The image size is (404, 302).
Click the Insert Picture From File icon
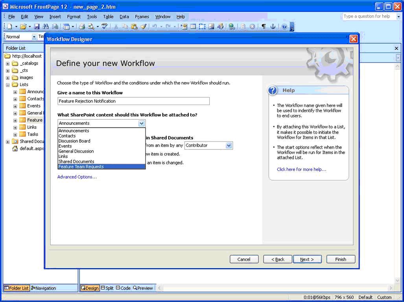pyautogui.click(x=211, y=26)
